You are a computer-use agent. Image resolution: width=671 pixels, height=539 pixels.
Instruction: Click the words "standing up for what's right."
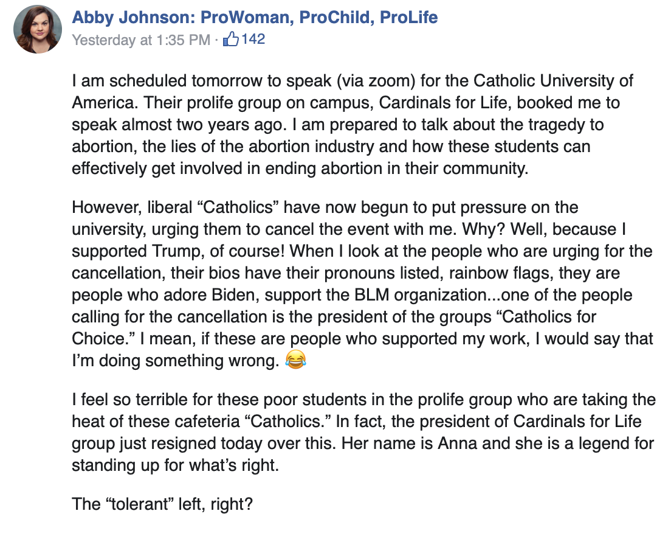point(176,465)
